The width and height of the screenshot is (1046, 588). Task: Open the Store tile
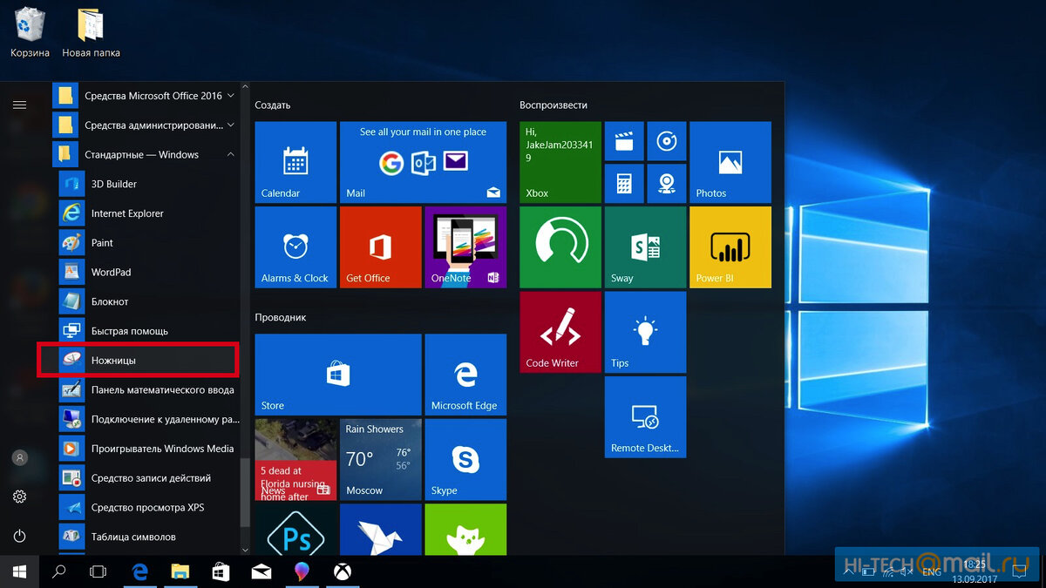coord(338,375)
